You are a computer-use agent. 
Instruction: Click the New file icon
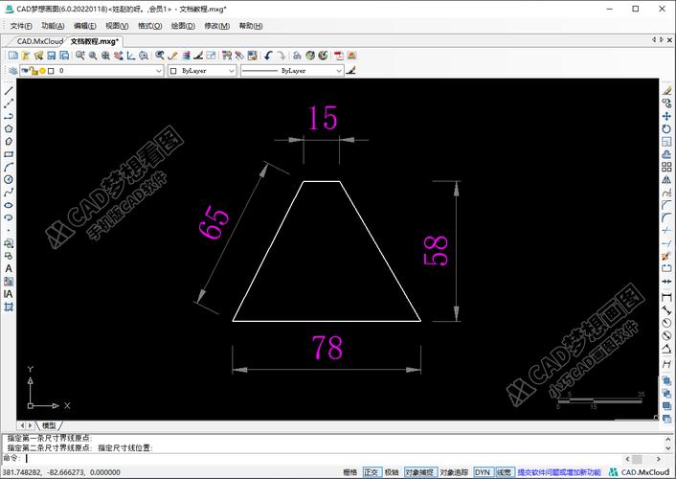(13, 56)
